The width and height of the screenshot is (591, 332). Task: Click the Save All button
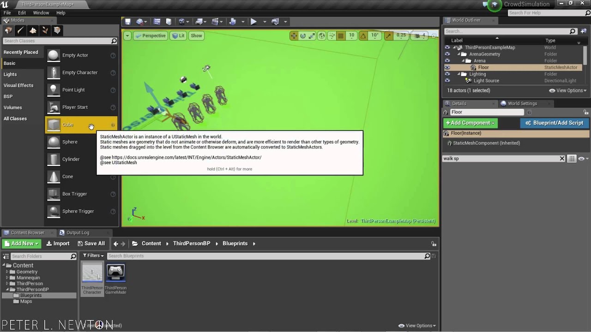tap(91, 243)
